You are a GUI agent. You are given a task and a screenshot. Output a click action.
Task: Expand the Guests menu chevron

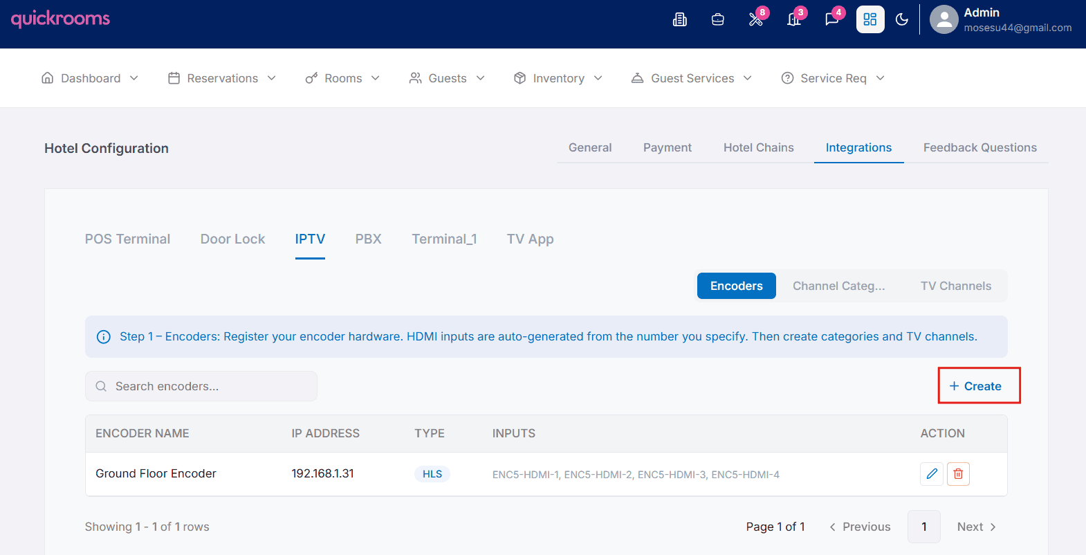pos(481,78)
